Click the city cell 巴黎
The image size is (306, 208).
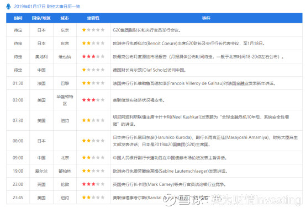pyautogui.click(x=65, y=83)
